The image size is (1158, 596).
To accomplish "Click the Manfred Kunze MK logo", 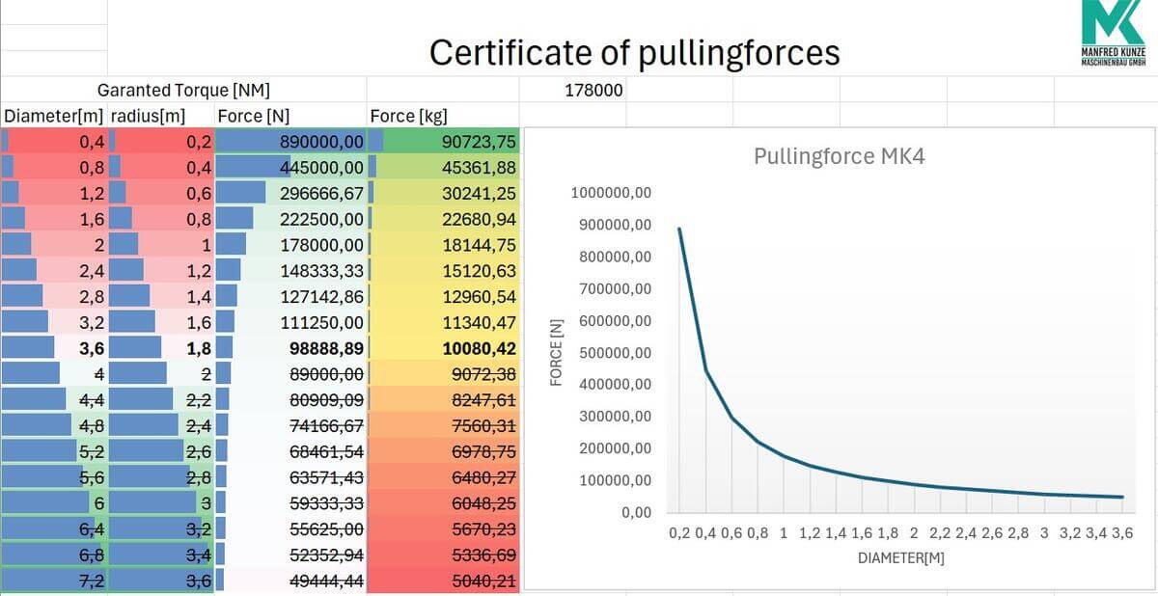I will tap(1113, 35).
